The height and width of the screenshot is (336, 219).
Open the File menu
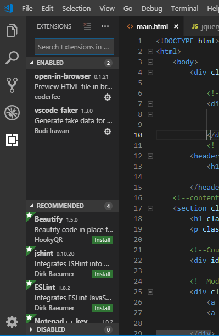pos(27,9)
